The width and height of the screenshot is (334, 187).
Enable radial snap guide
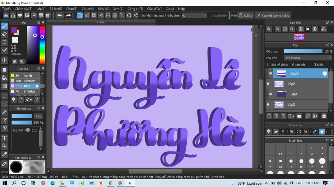[108, 16]
